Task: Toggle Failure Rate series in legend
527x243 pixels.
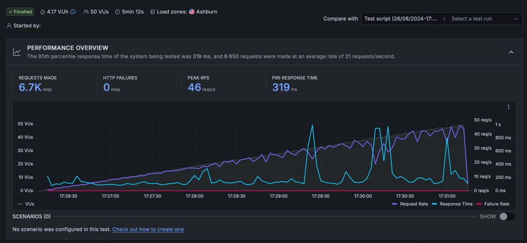Action: point(493,204)
